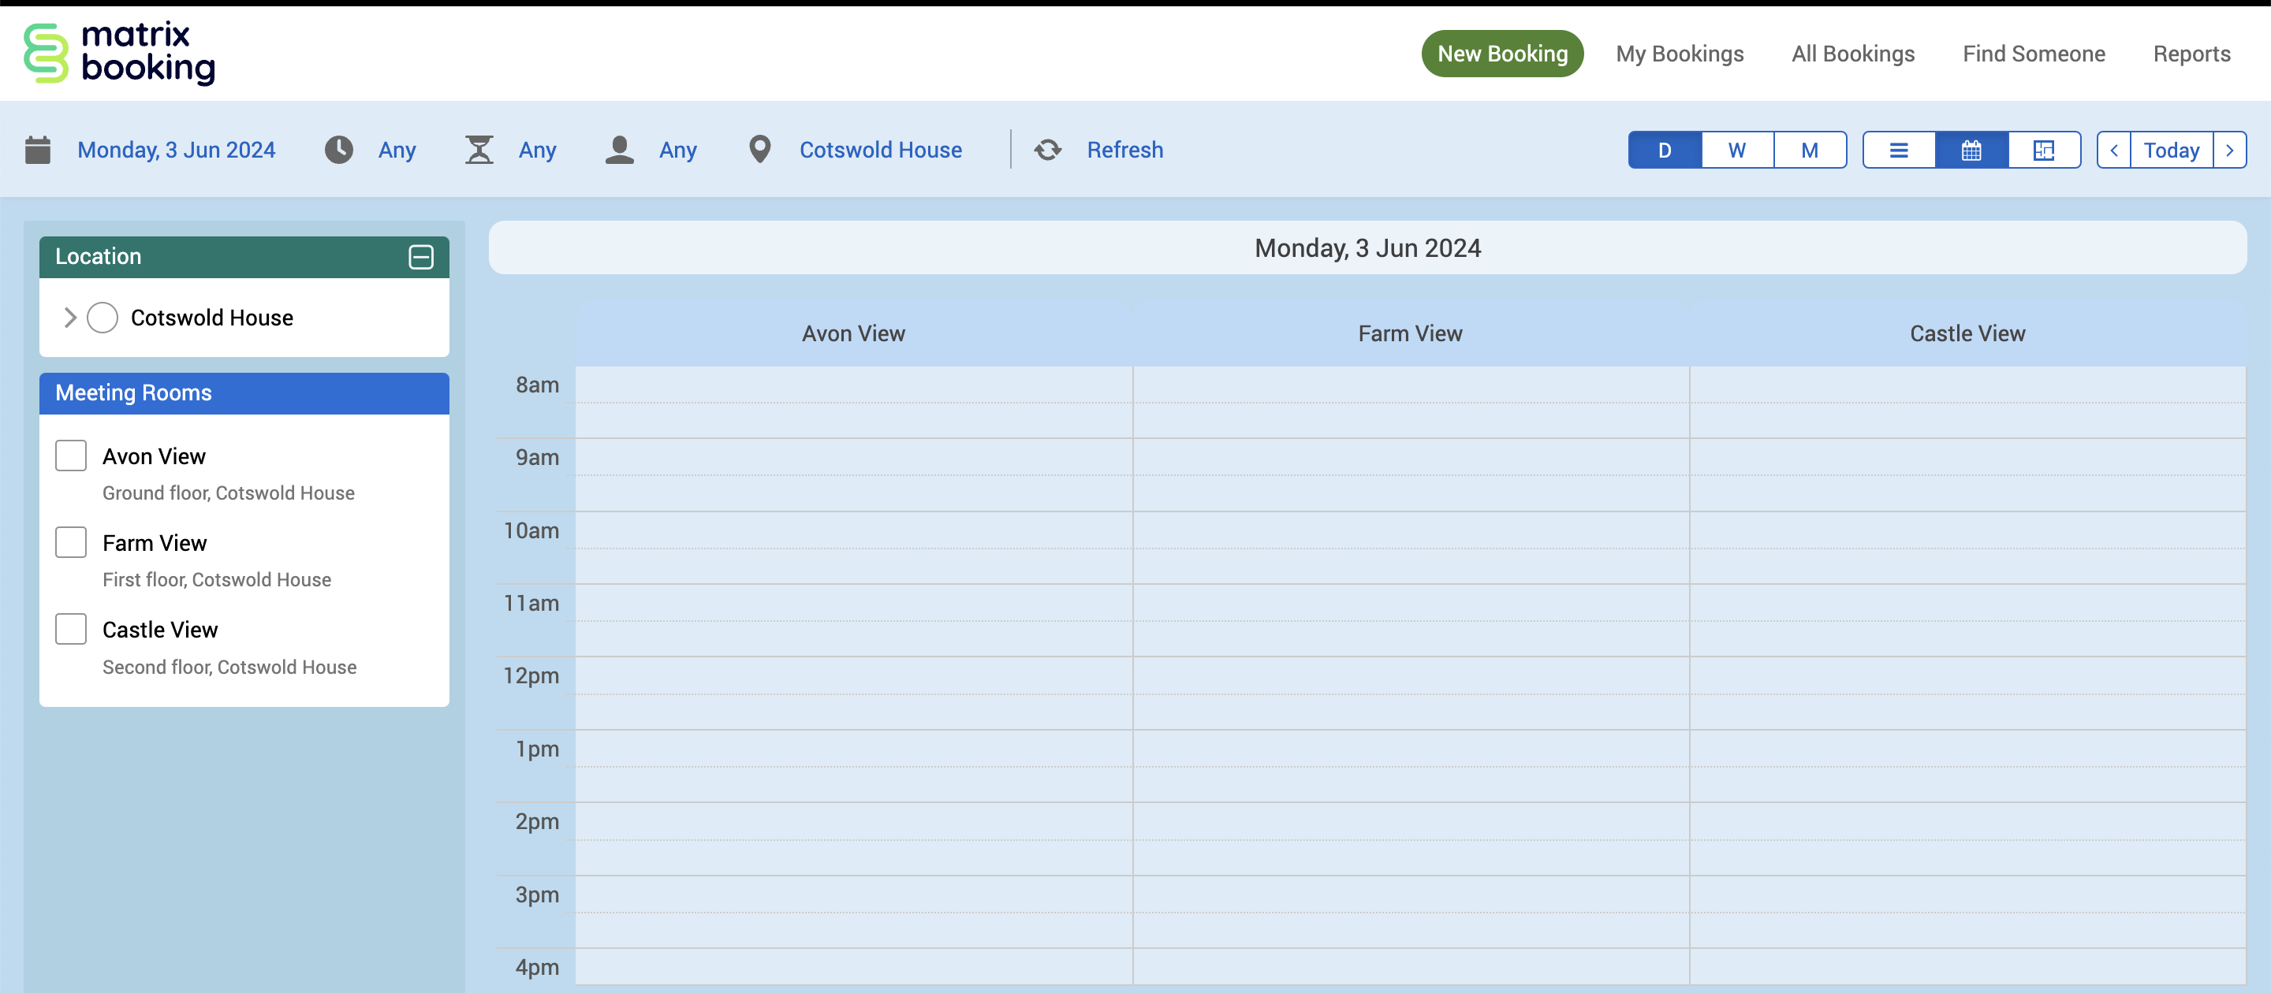Open the Monday, 3 Jun 2024 date picker
Viewport: 2271px width, 993px height.
[x=177, y=150]
